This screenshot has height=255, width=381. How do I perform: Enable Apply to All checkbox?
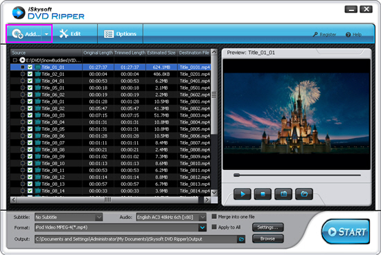point(214,227)
